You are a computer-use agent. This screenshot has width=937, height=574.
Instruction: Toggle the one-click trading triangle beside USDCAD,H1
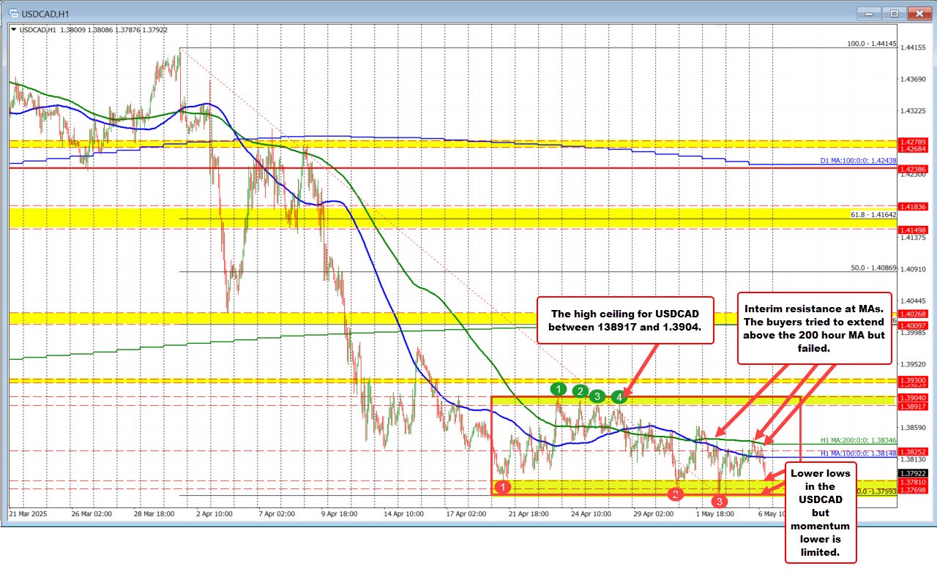(14, 29)
